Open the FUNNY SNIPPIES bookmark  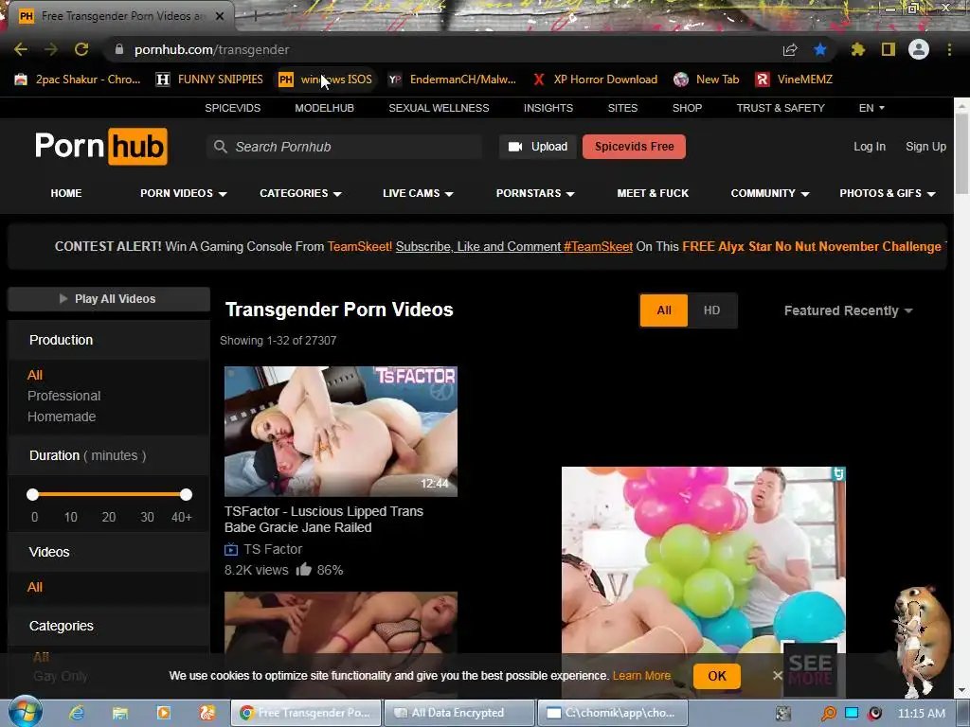209,80
